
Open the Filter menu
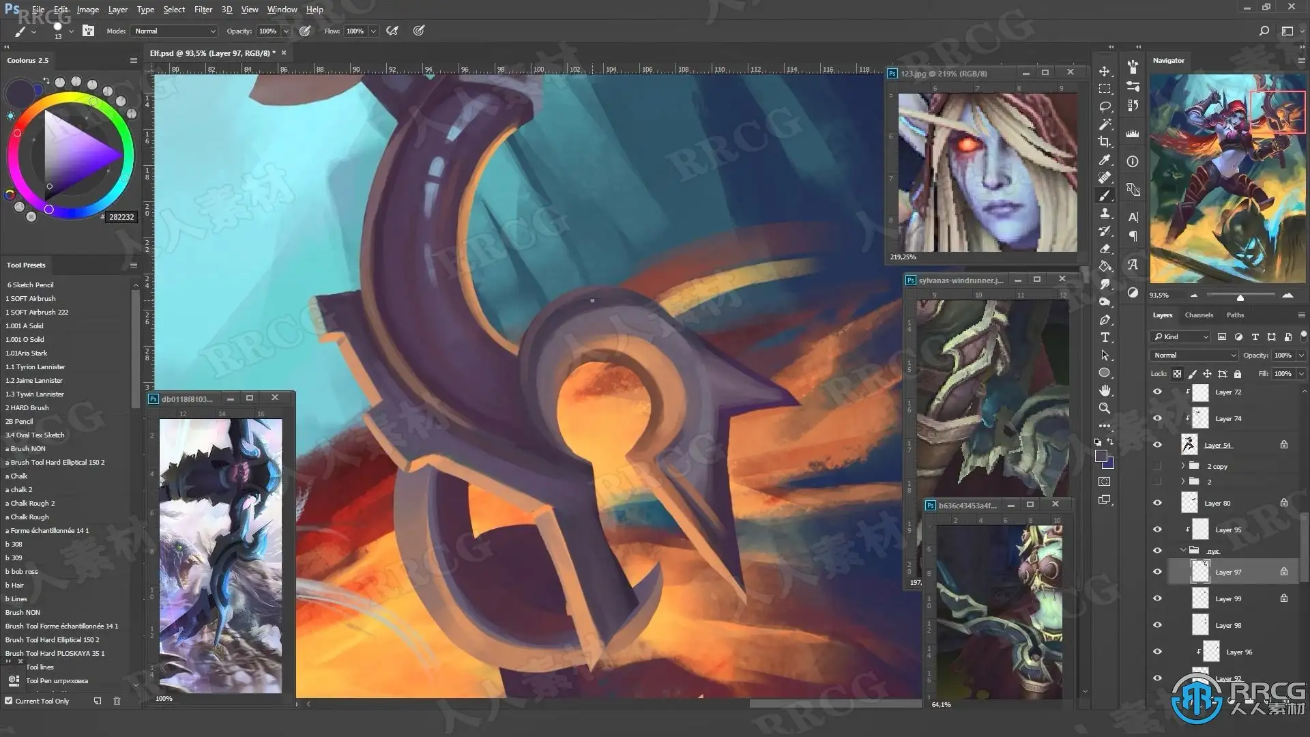click(x=203, y=10)
